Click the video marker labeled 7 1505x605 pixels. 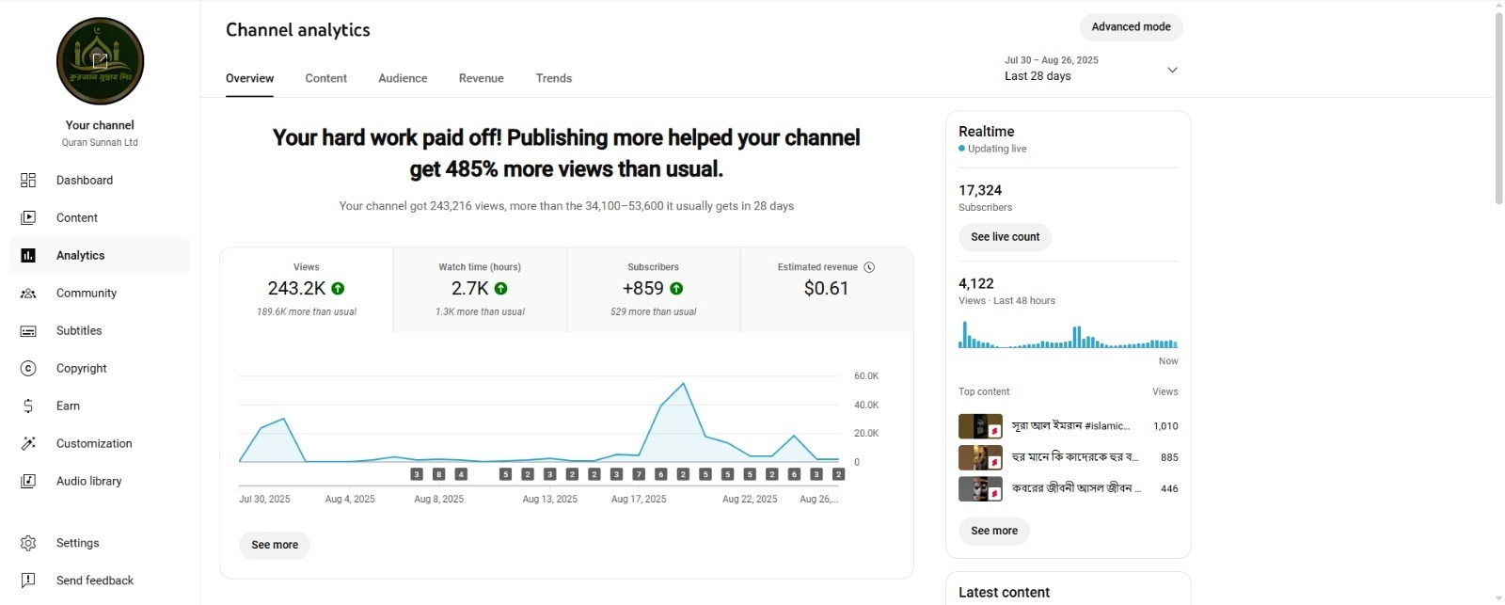639,474
